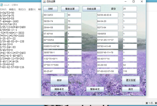
Task: Click answer field next to 38/95*98-1
Action: pyautogui.click(x=75, y=52)
